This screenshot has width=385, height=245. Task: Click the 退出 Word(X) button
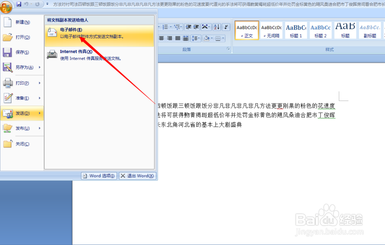[x=137, y=176]
